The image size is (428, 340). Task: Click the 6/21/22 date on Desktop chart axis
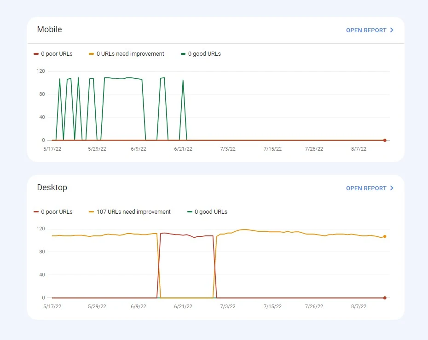click(183, 307)
